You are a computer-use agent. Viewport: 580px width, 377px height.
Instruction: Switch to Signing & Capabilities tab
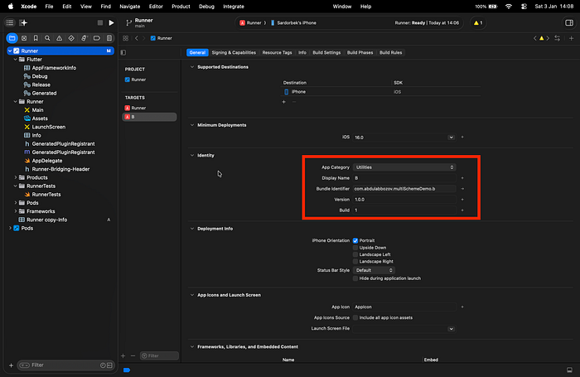tap(234, 52)
